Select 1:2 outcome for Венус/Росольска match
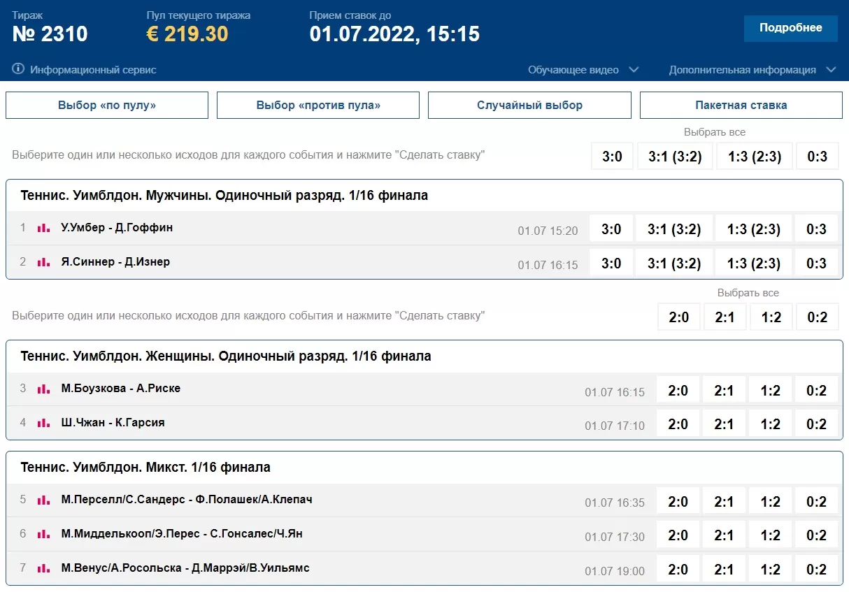The height and width of the screenshot is (592, 849). click(x=770, y=569)
